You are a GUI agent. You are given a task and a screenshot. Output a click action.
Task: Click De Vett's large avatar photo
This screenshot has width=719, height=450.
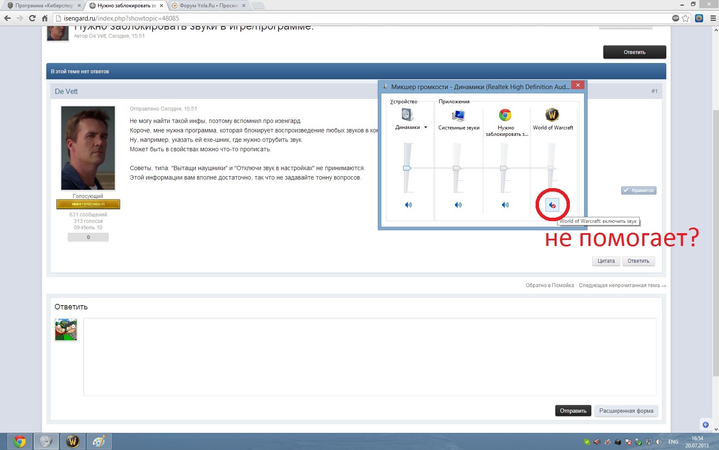click(88, 148)
